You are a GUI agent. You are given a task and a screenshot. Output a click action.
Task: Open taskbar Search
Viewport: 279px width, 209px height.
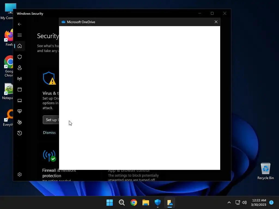coord(122,202)
